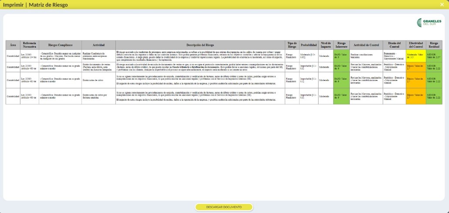Select the Probabilidad column header
The height and width of the screenshot is (213, 449).
(x=309, y=45)
